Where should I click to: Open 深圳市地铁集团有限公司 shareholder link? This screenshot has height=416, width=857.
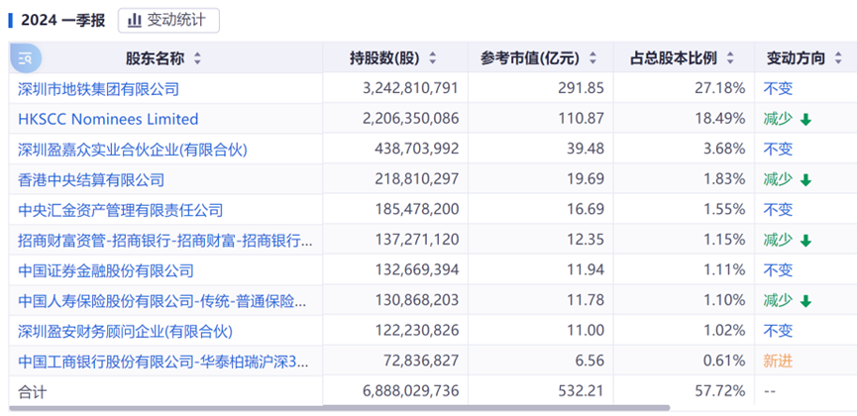point(98,88)
